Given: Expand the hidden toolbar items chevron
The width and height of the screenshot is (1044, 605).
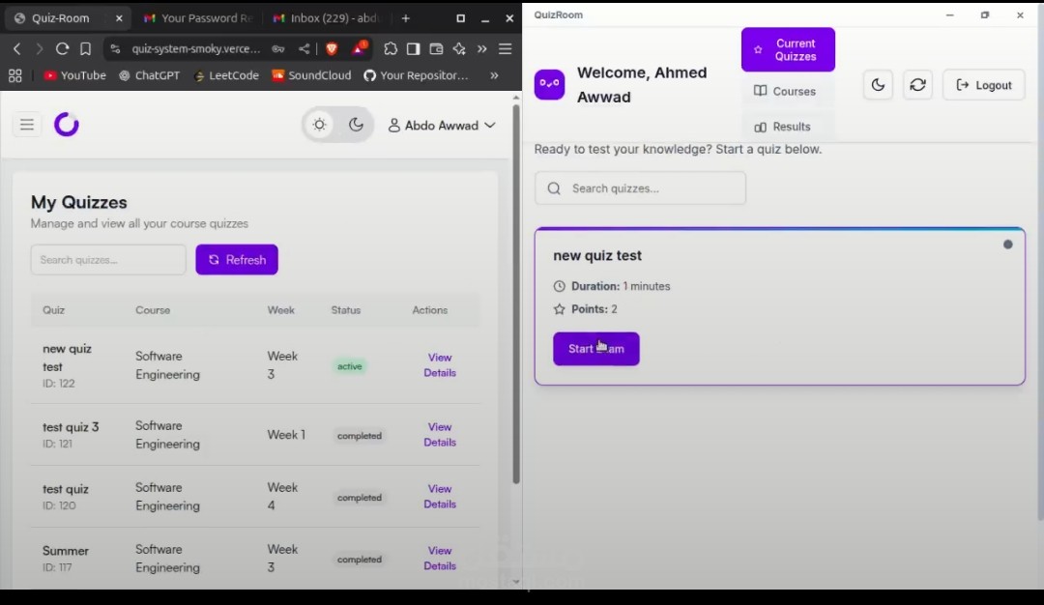Looking at the screenshot, I should click(482, 48).
